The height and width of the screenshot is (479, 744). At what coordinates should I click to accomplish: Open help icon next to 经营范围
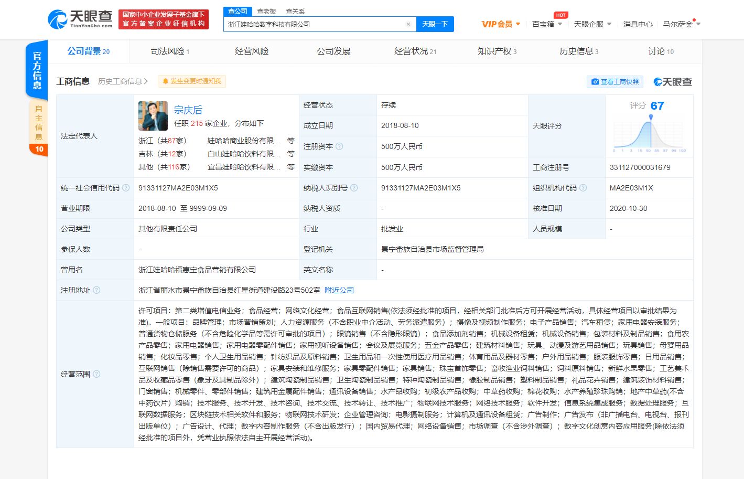pos(96,374)
